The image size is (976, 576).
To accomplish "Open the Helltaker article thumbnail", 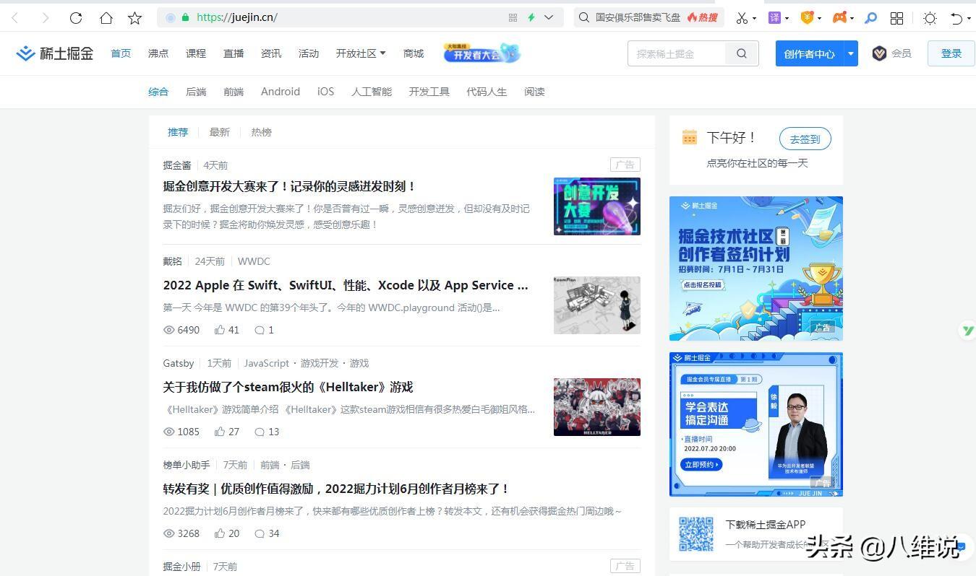I will pos(597,407).
